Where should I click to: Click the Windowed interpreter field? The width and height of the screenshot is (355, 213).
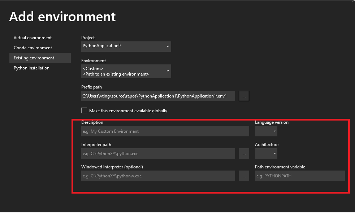pos(158,176)
